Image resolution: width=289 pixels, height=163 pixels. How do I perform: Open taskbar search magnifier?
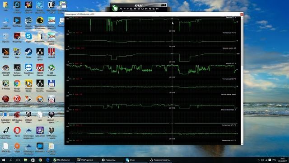coord(11,160)
